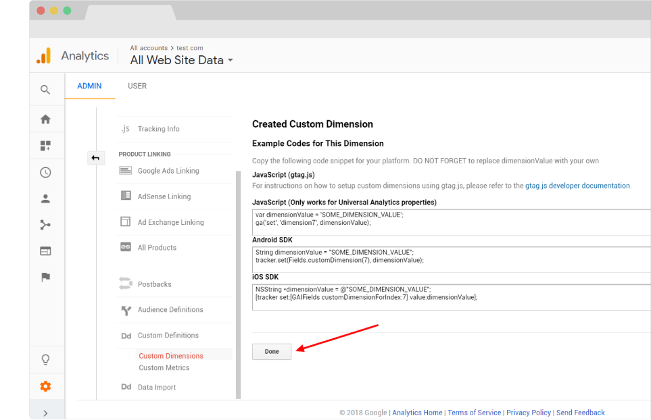651x420 pixels.
Task: Open the All Web Site Data dropdown
Action: [181, 60]
